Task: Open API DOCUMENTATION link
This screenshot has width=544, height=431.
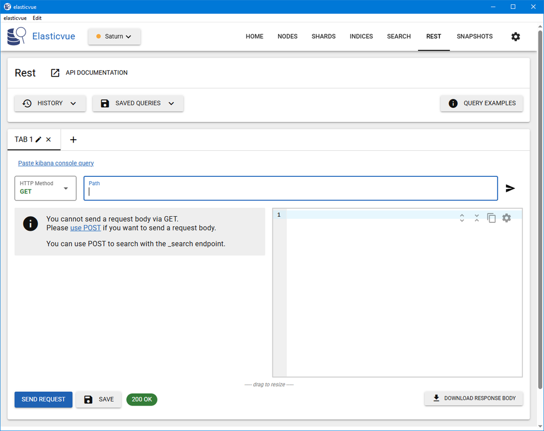Action: click(x=90, y=72)
